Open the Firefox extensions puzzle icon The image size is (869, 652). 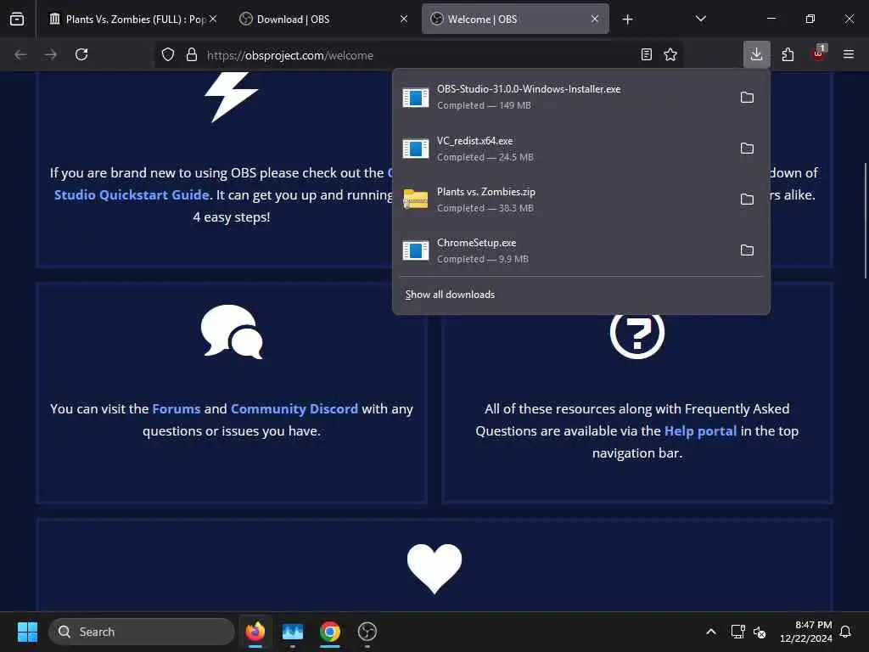pyautogui.click(x=788, y=54)
